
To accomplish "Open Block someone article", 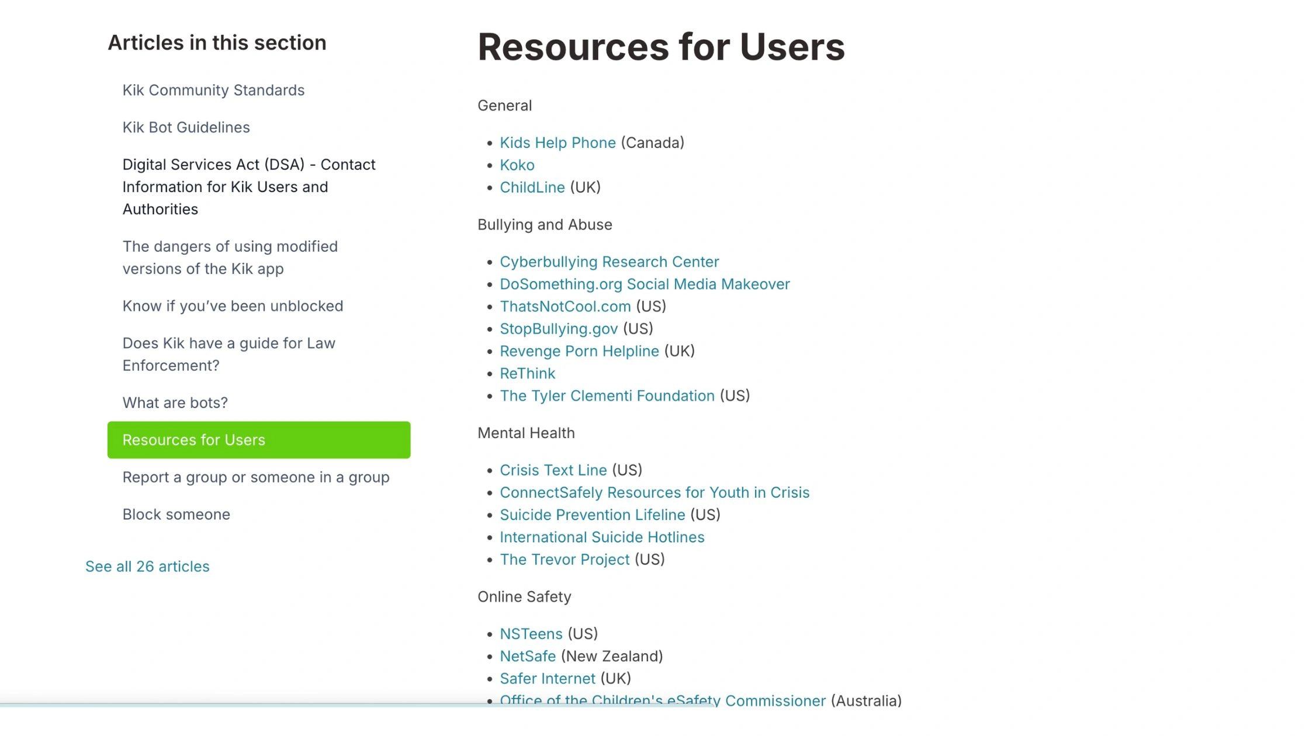I will (176, 515).
